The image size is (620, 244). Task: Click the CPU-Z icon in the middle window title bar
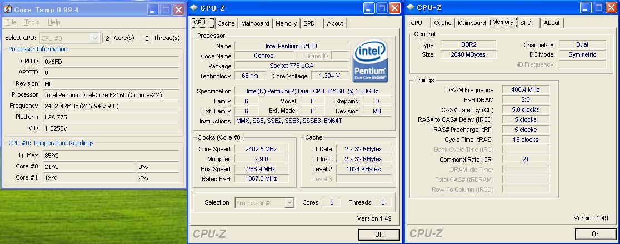pyautogui.click(x=194, y=8)
